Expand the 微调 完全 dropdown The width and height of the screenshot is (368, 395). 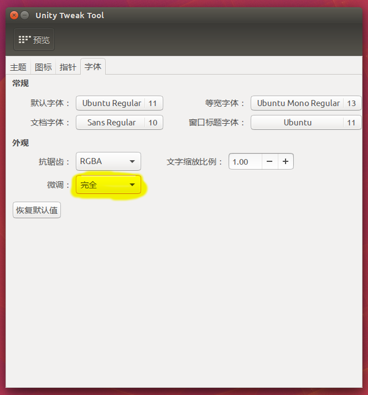point(108,185)
